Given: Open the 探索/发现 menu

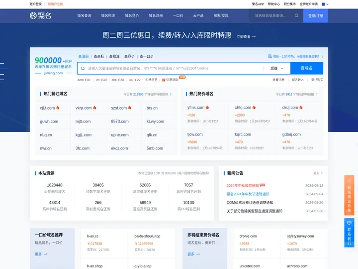Looking at the screenshot, I should click(221, 15).
